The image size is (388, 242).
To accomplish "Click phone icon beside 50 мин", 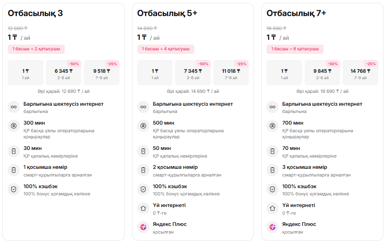I will (x=143, y=152).
